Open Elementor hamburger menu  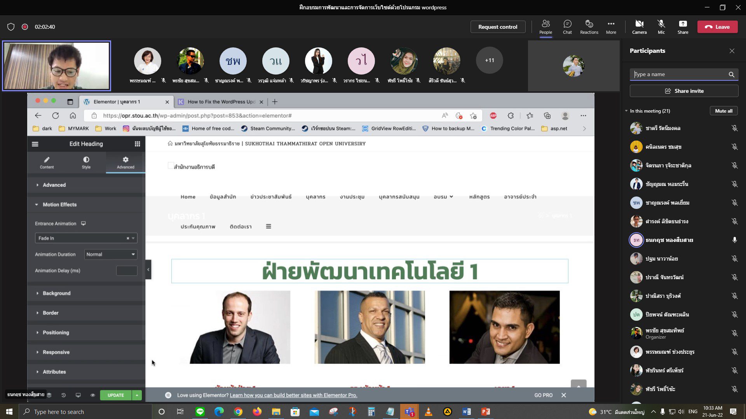pyautogui.click(x=35, y=144)
